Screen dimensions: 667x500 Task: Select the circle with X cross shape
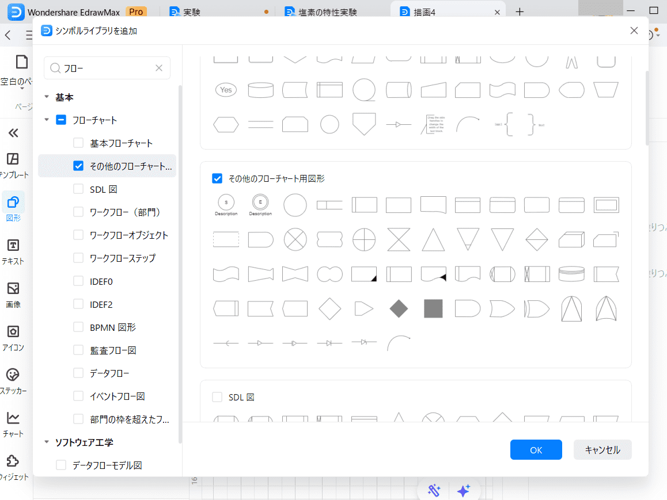tap(295, 239)
